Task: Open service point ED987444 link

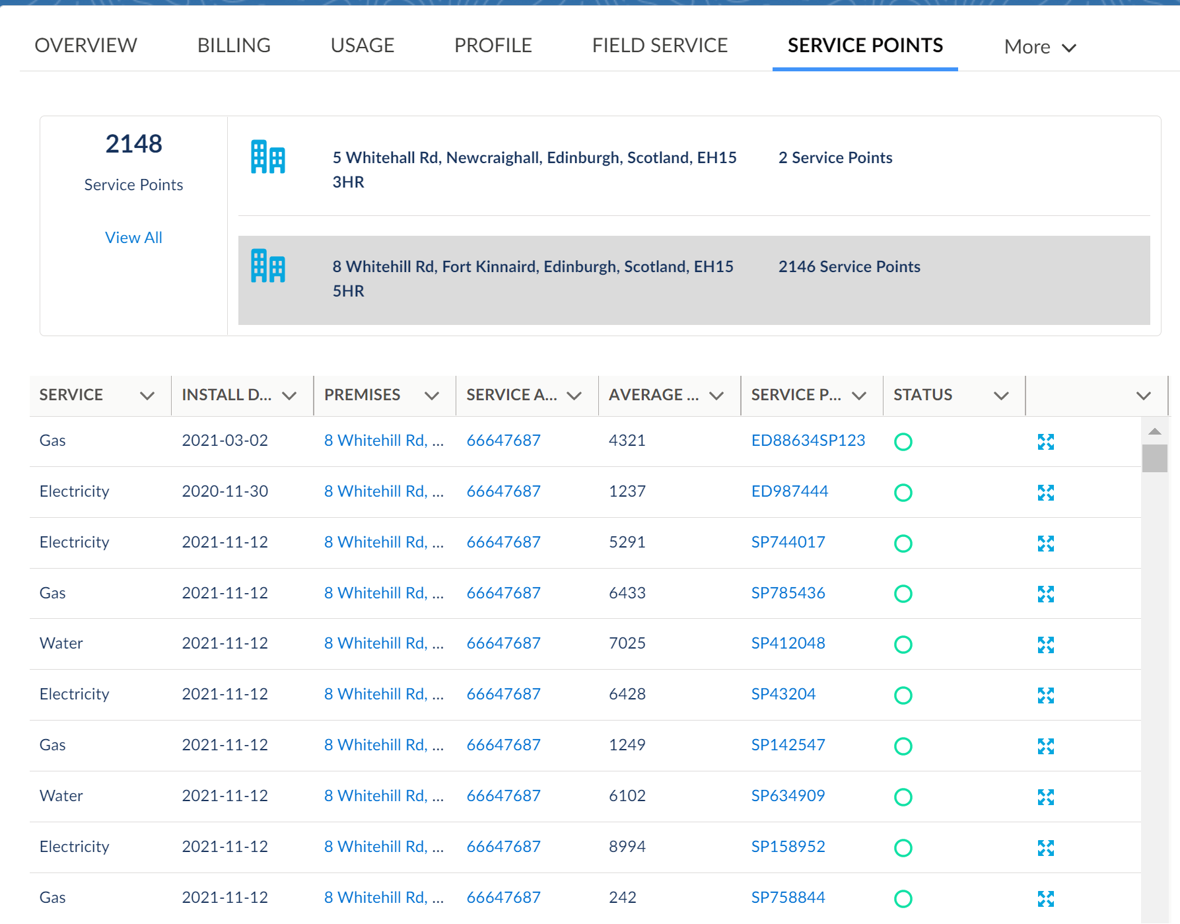Action: [789, 491]
